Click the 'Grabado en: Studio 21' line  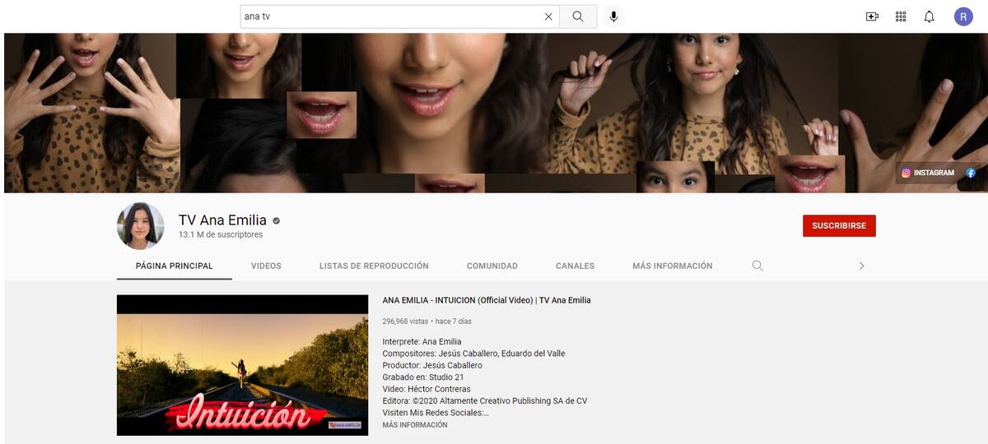click(423, 377)
